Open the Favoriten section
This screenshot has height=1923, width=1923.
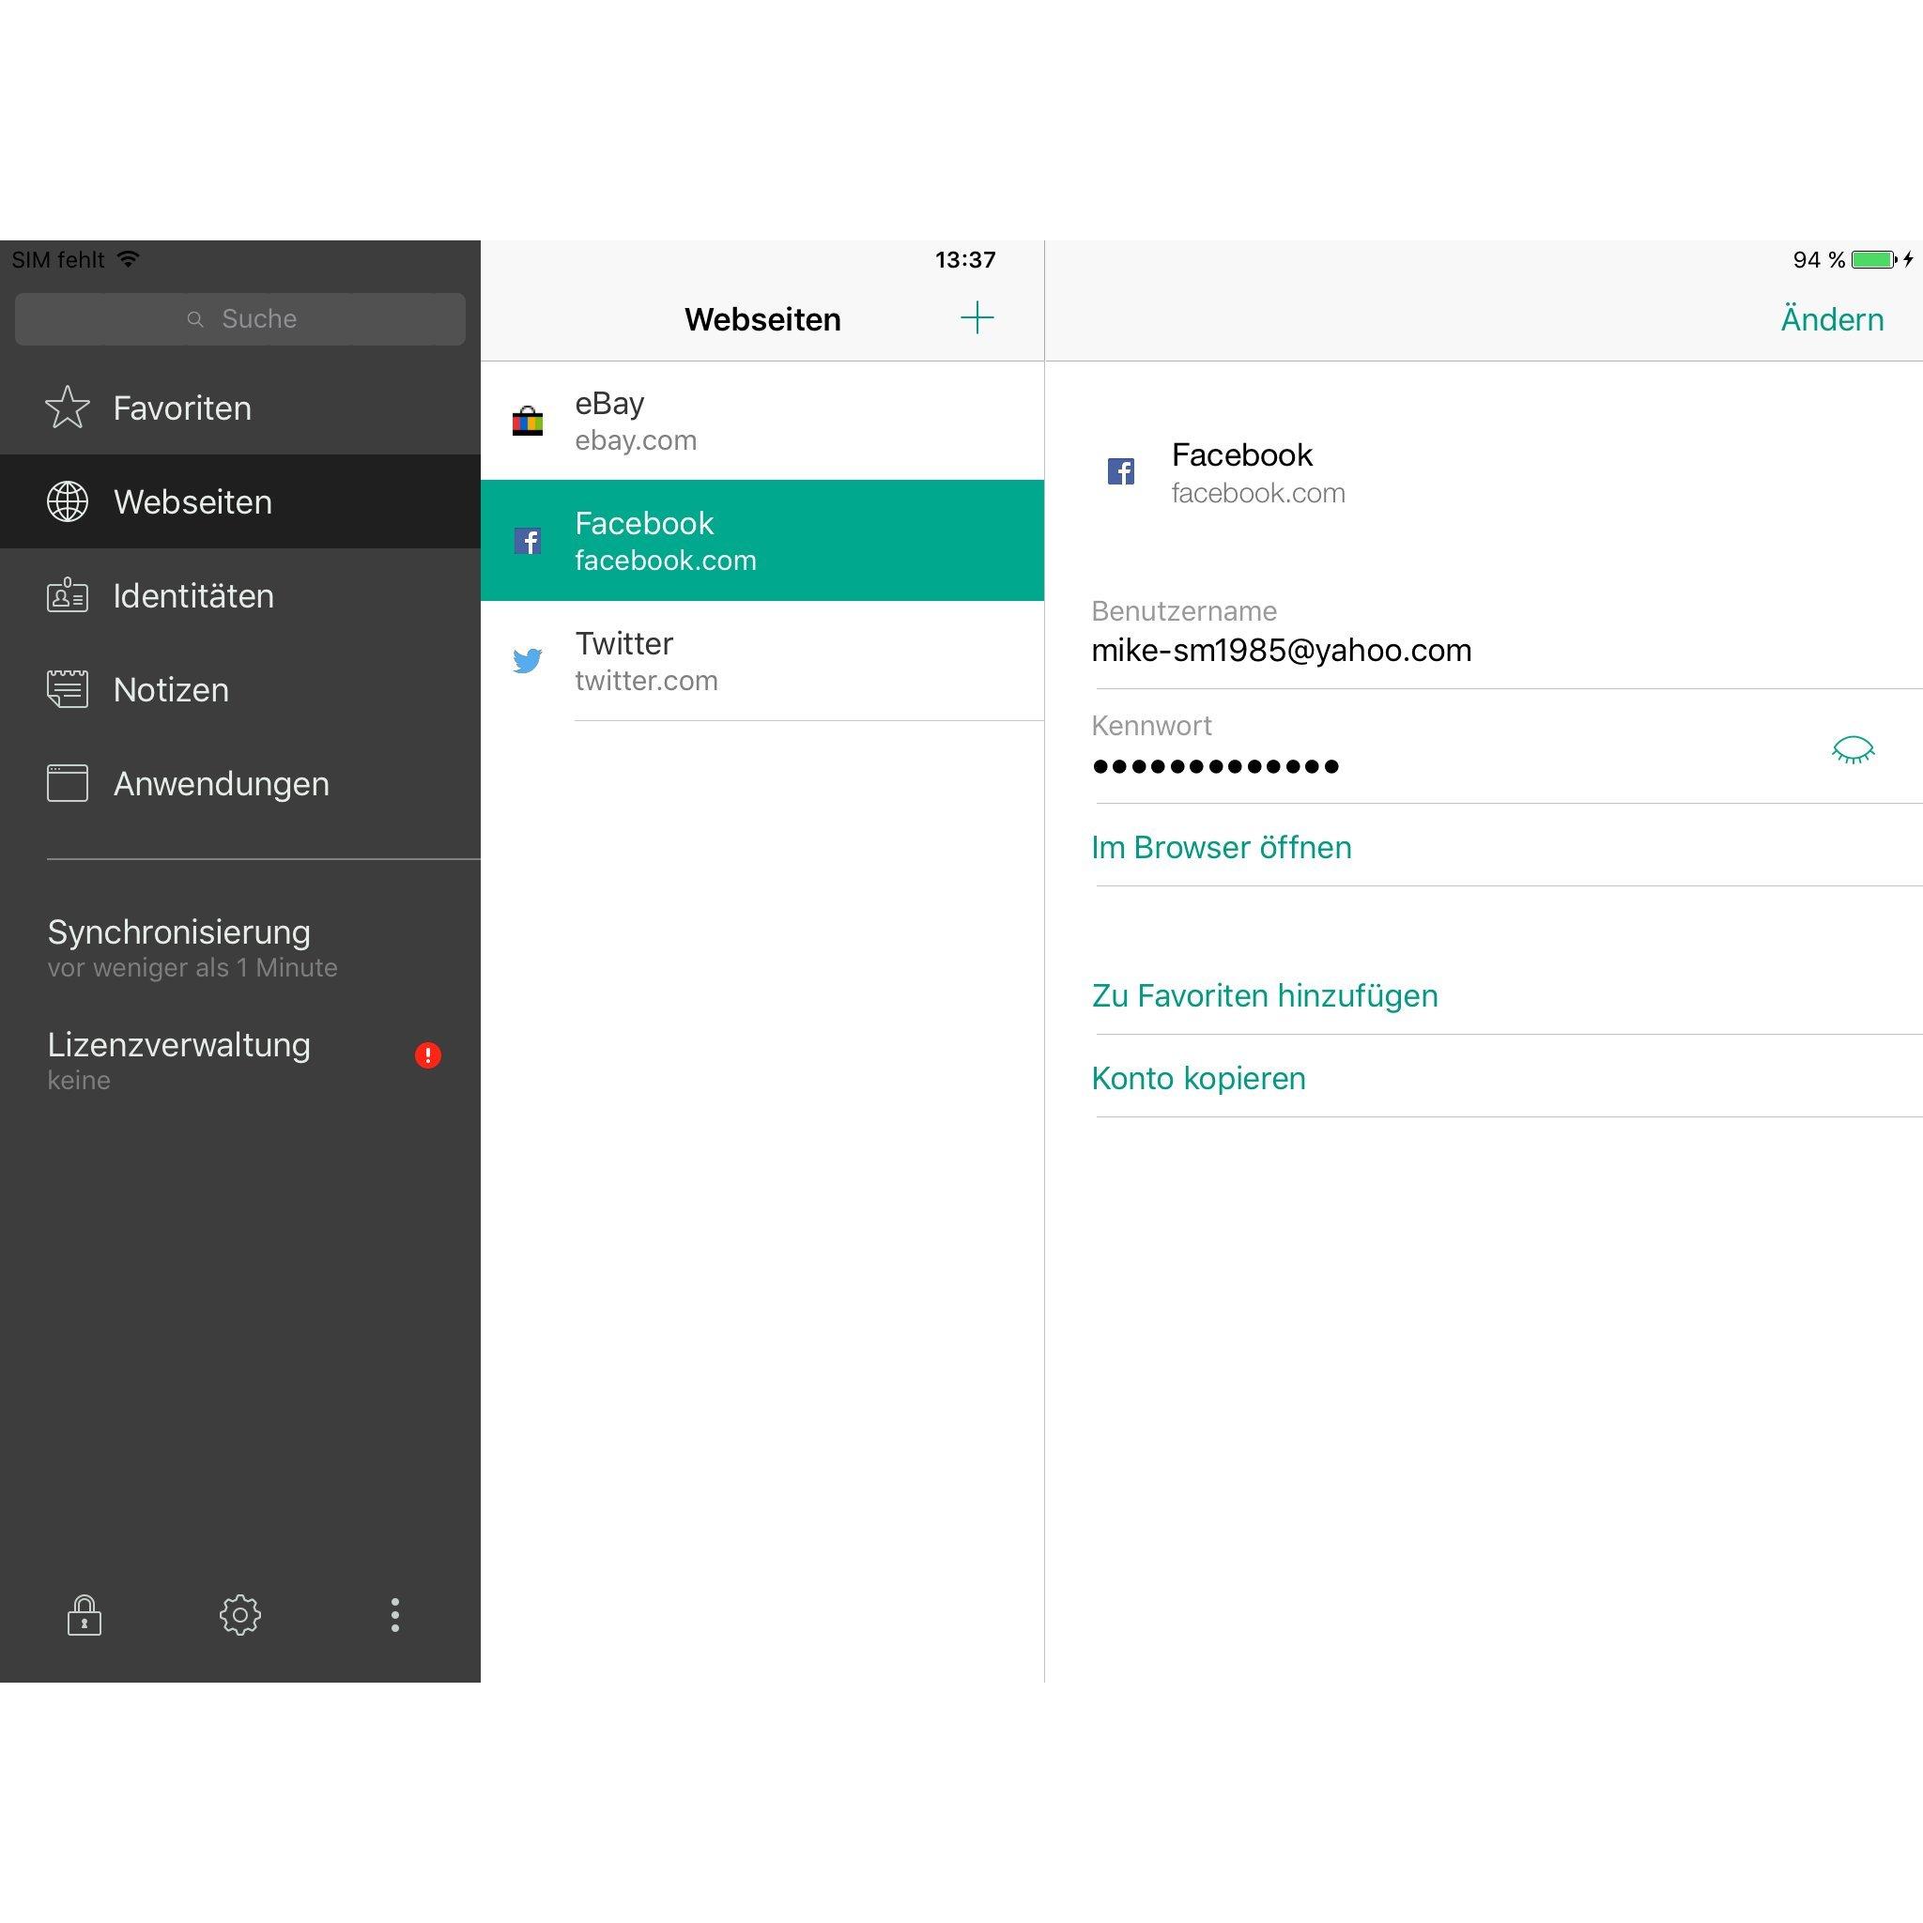[x=239, y=408]
